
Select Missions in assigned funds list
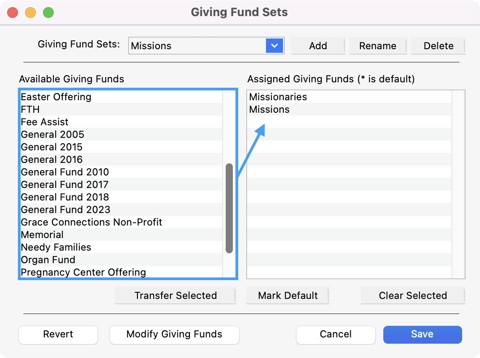[270, 110]
